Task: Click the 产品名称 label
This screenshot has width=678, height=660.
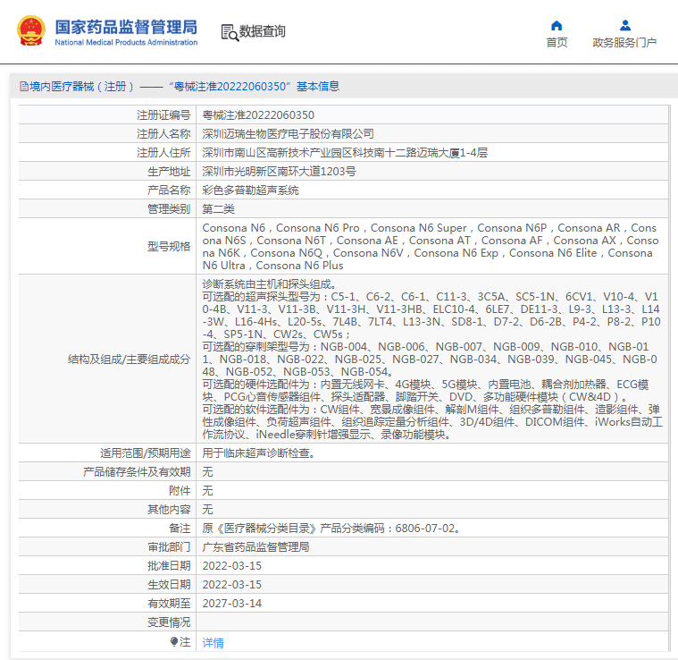Action: click(x=169, y=190)
